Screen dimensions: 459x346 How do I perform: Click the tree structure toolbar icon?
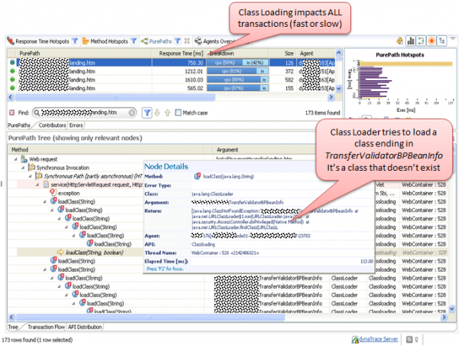pyautogui.click(x=441, y=41)
